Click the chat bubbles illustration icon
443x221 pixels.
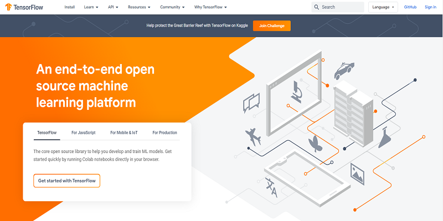click(251, 102)
